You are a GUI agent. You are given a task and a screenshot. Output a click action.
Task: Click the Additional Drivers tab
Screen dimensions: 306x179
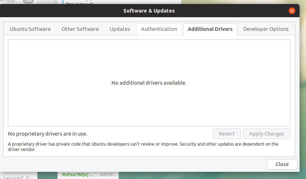[x=210, y=29]
